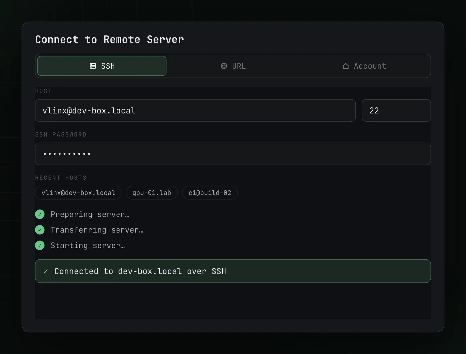
Task: Click "Connected to dev-box.local over SSH" message
Action: (140, 271)
